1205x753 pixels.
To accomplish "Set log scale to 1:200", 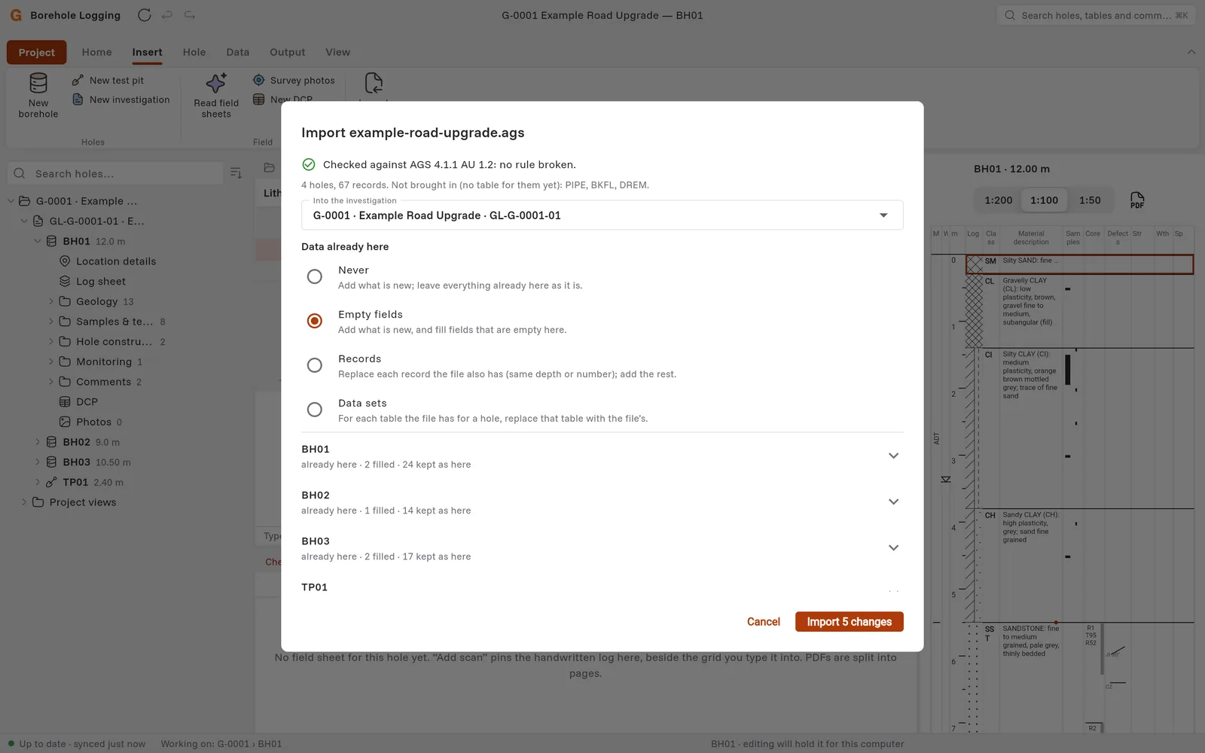I will click(x=998, y=200).
